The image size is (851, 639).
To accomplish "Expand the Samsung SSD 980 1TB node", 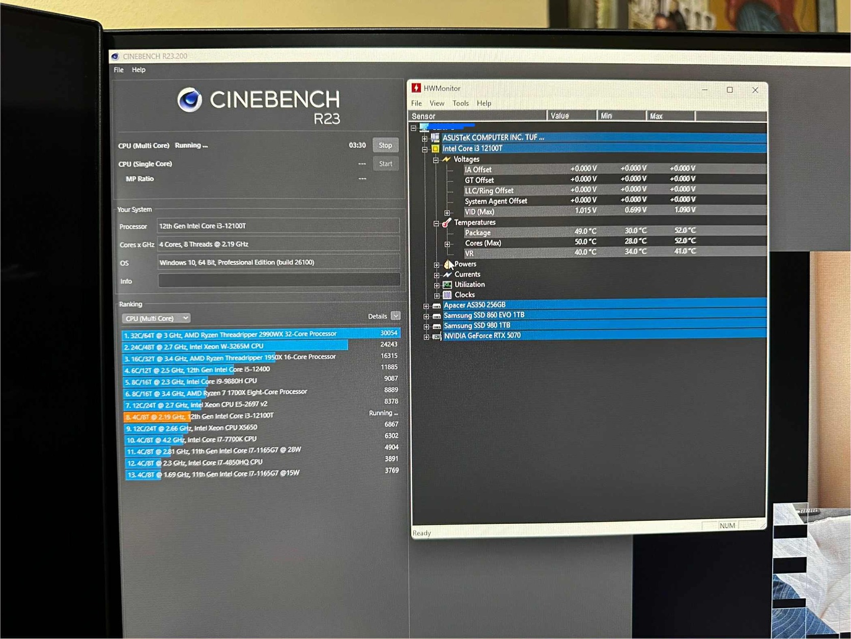I will pyautogui.click(x=426, y=326).
